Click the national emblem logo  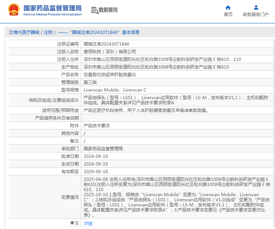tap(14, 10)
